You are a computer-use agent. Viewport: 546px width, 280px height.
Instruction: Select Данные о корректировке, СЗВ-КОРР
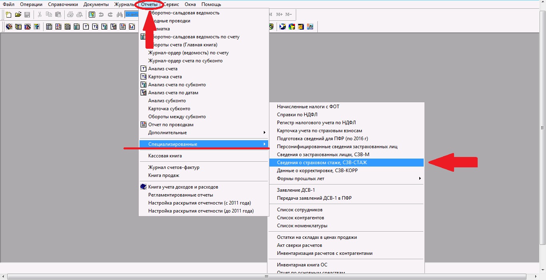[x=317, y=171]
